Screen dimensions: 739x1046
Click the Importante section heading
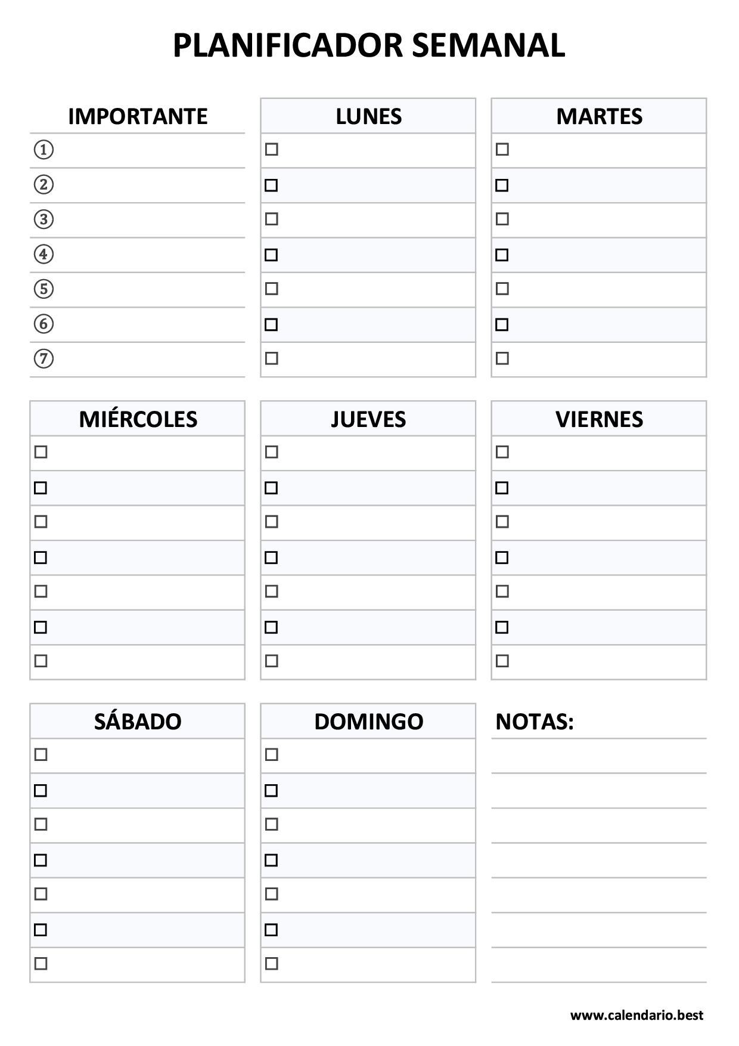[x=138, y=116]
